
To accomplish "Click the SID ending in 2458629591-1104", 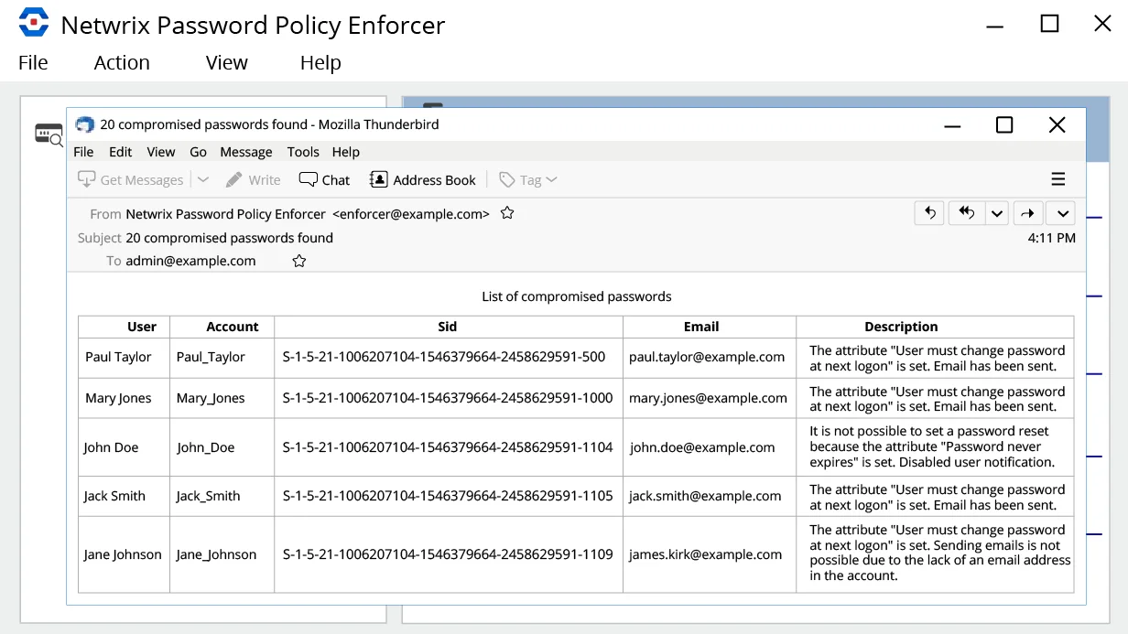I will 448,447.
